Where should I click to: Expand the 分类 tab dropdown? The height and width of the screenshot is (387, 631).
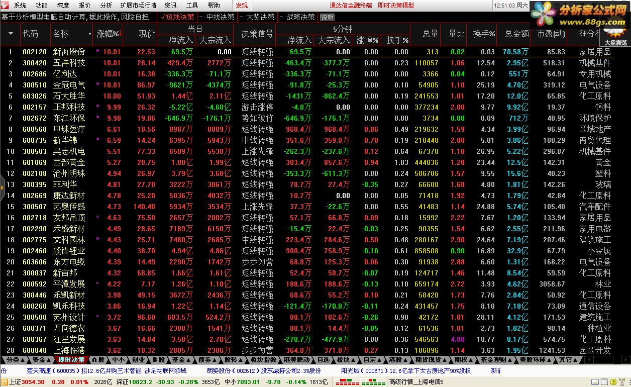point(15,360)
